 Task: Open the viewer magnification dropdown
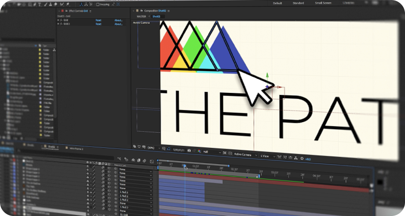pos(154,148)
